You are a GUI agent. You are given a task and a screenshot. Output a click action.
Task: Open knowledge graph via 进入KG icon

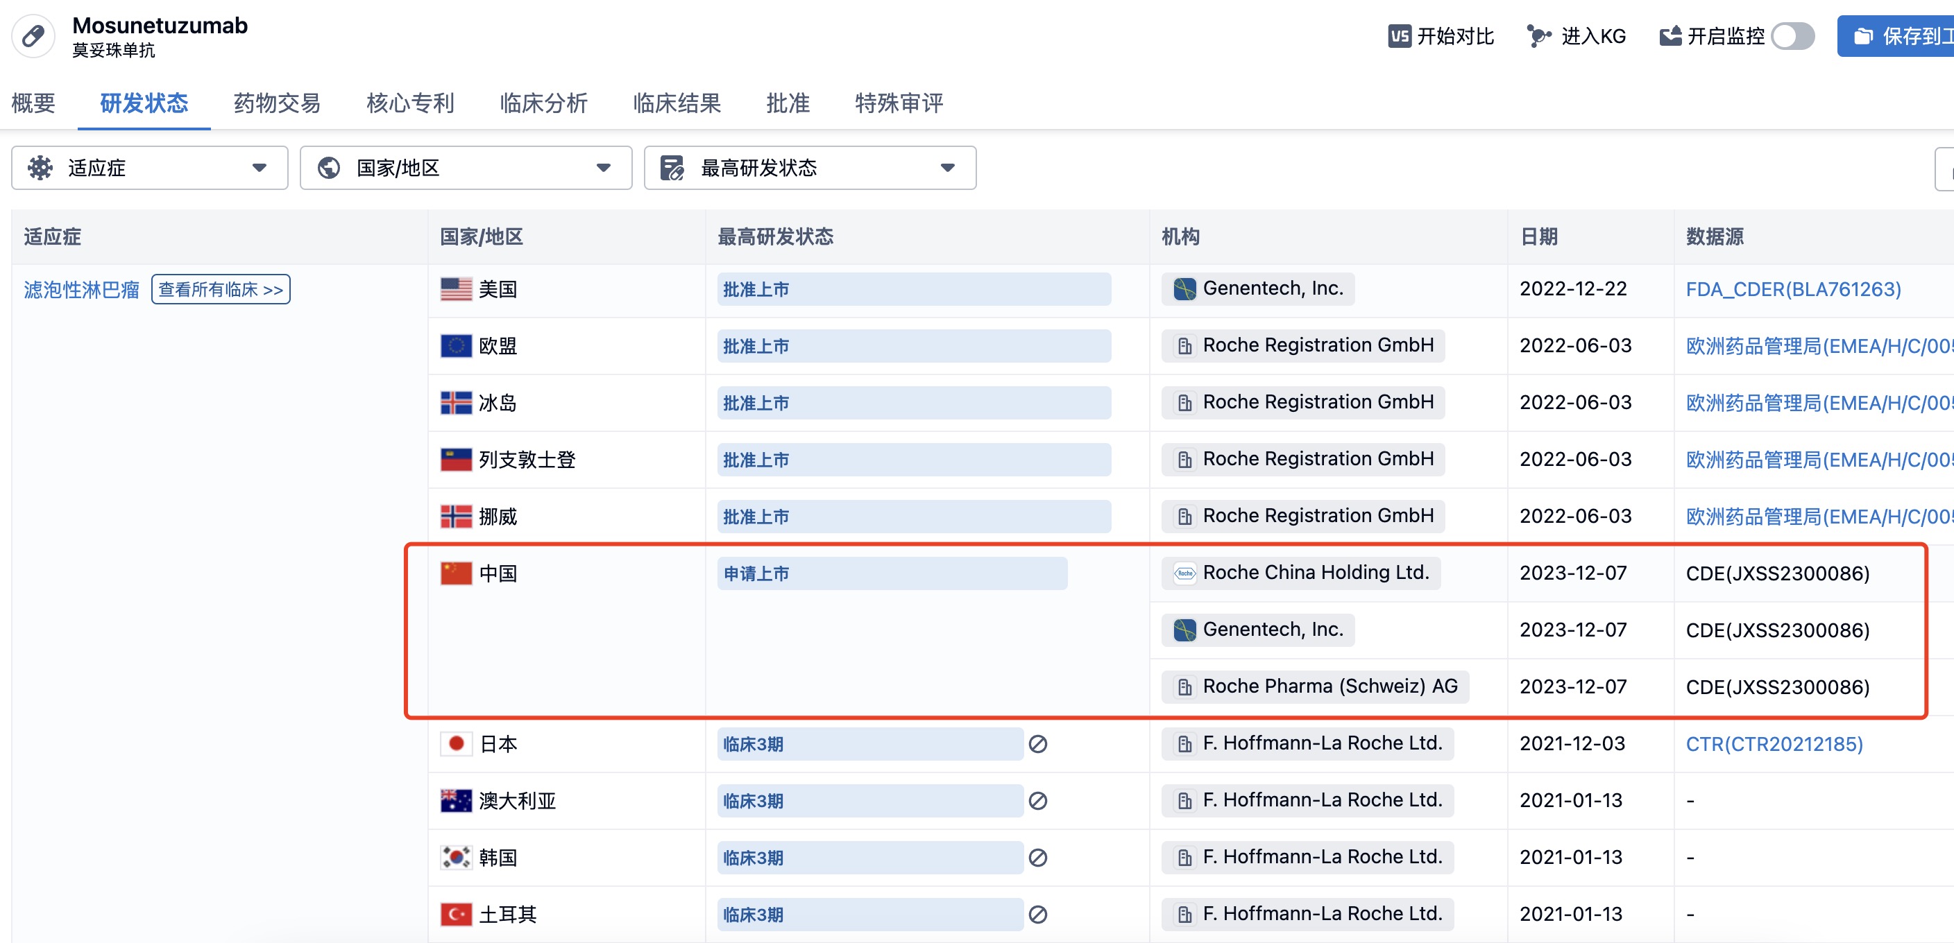click(x=1538, y=36)
